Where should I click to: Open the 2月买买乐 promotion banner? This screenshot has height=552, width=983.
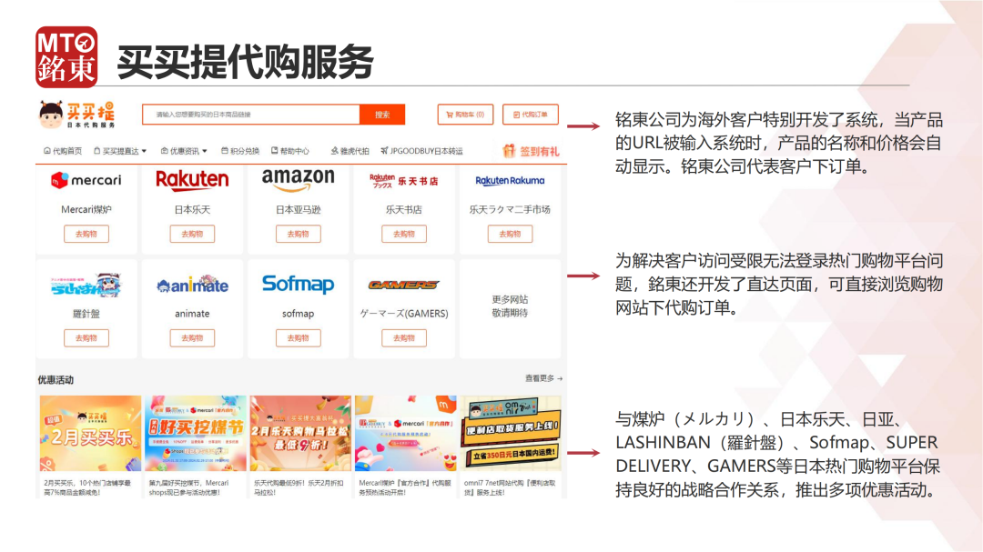click(x=90, y=433)
